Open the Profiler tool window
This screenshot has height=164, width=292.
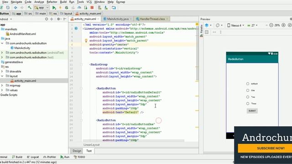pyautogui.click(x=50, y=157)
